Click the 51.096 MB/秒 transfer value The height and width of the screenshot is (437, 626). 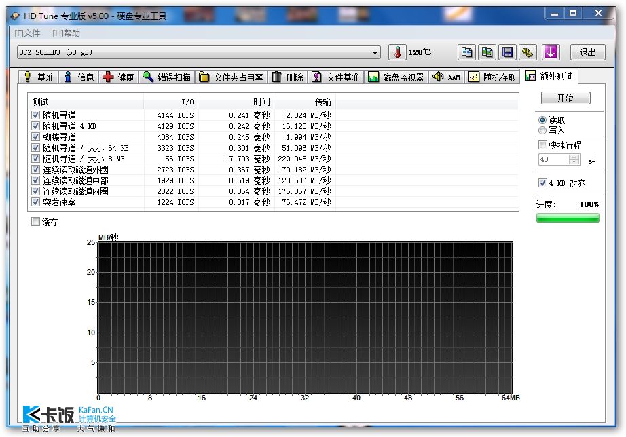[307, 148]
